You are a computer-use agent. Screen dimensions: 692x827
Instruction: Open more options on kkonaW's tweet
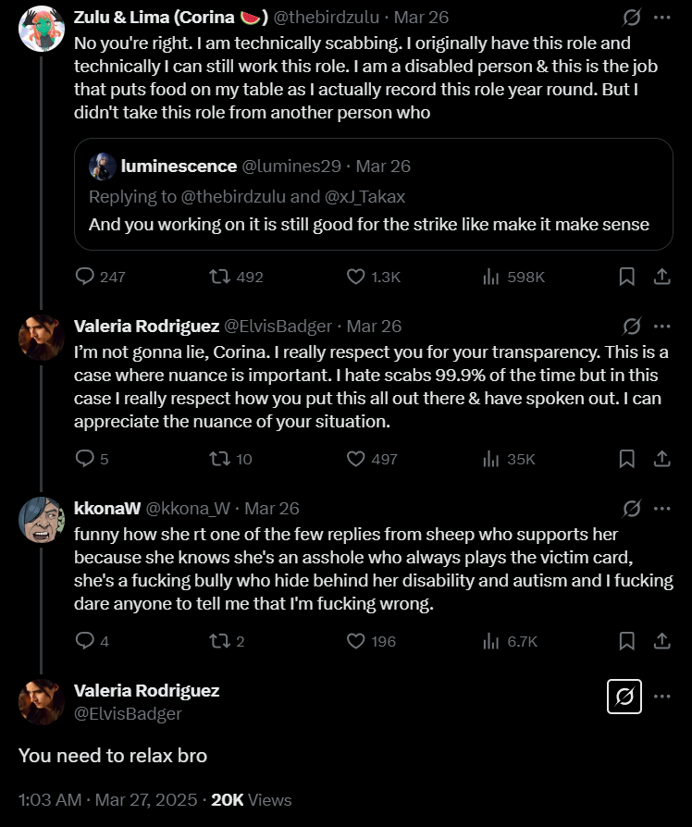(x=662, y=509)
